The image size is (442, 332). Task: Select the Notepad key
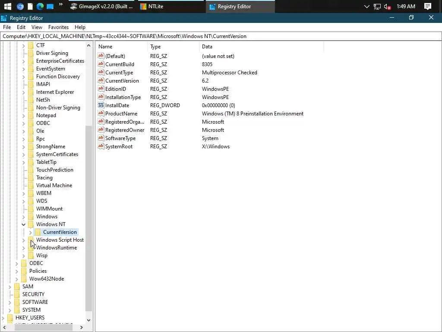click(46, 115)
